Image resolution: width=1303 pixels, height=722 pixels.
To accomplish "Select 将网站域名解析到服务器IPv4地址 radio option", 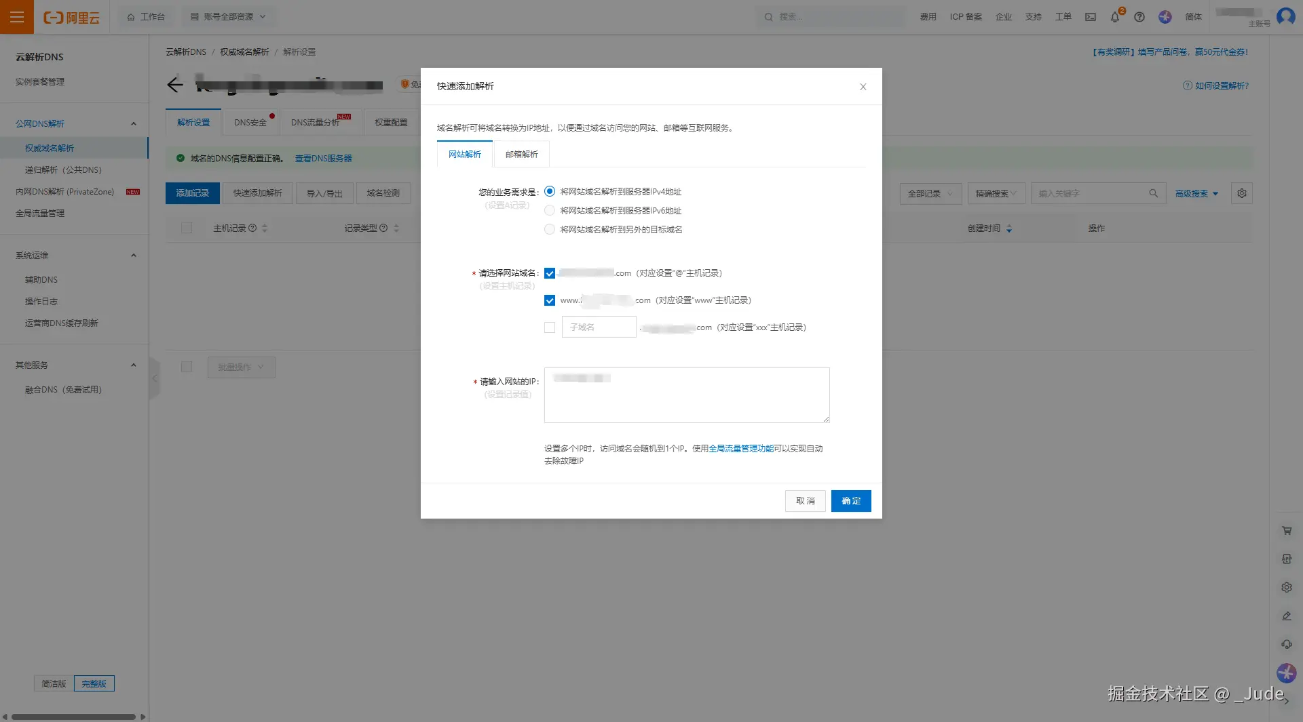I will click(550, 192).
